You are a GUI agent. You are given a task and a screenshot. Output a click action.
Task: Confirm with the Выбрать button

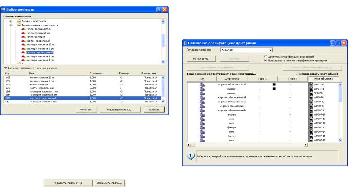(154, 110)
